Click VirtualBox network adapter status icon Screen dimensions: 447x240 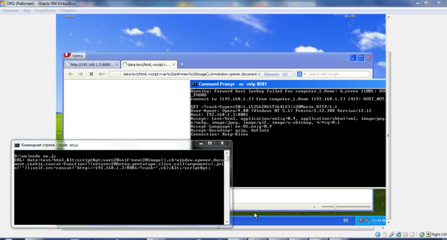tap(398, 234)
